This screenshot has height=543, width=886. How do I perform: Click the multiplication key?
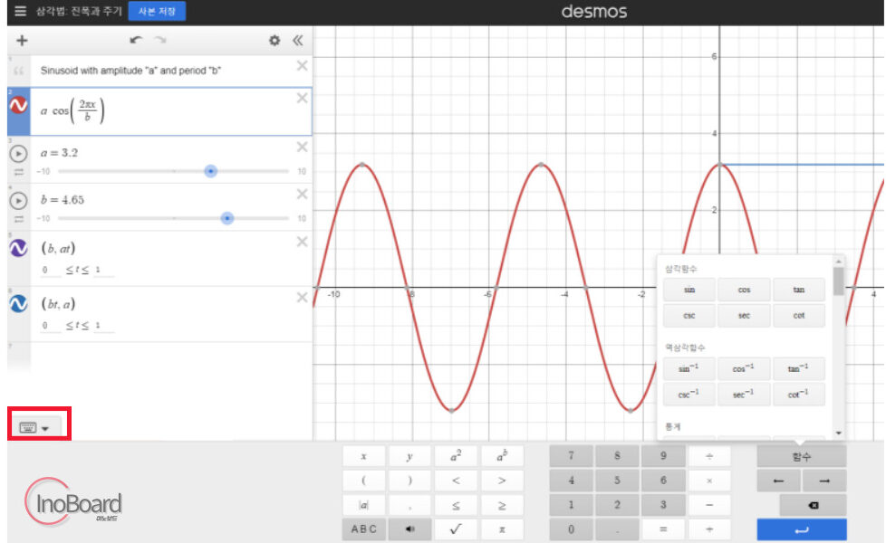pos(709,481)
